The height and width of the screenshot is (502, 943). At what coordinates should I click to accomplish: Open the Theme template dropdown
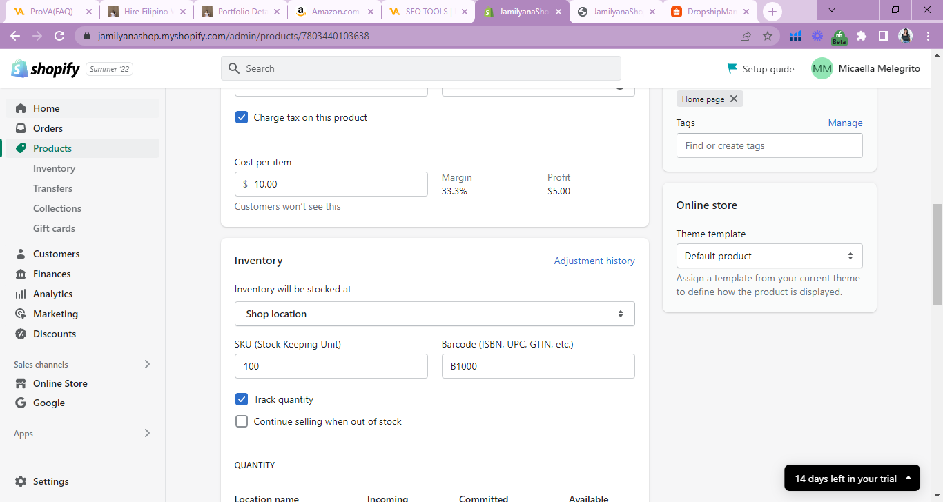(x=769, y=256)
